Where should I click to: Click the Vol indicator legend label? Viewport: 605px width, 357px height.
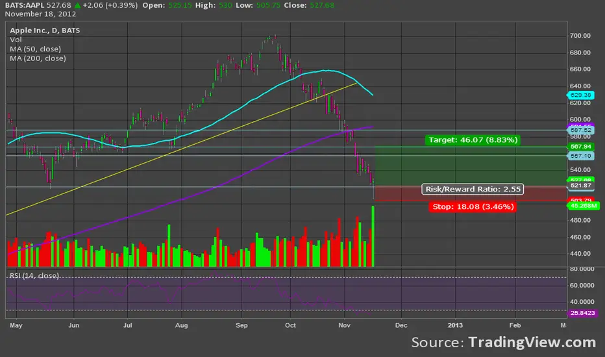pyautogui.click(x=16, y=40)
